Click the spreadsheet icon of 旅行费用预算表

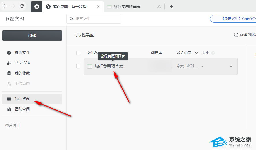pyautogui.click(x=90, y=66)
